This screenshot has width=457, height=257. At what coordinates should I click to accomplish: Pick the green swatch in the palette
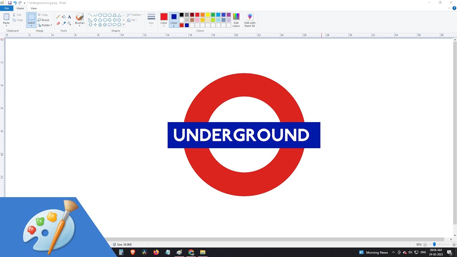[x=213, y=15]
